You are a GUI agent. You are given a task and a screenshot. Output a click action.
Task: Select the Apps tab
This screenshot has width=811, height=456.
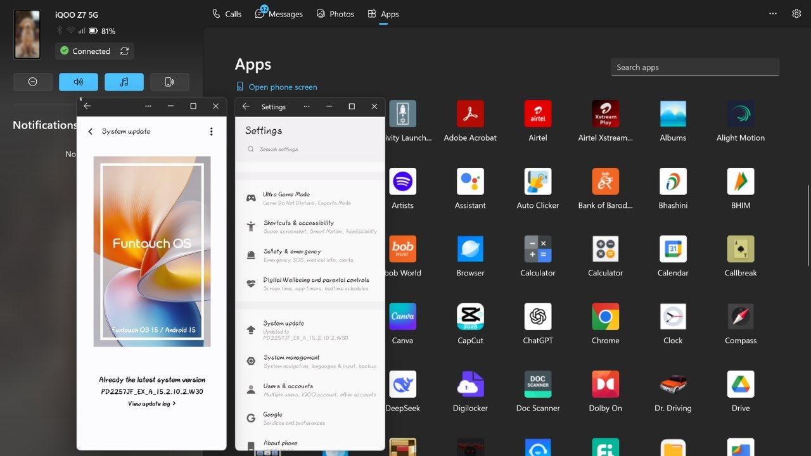click(383, 14)
